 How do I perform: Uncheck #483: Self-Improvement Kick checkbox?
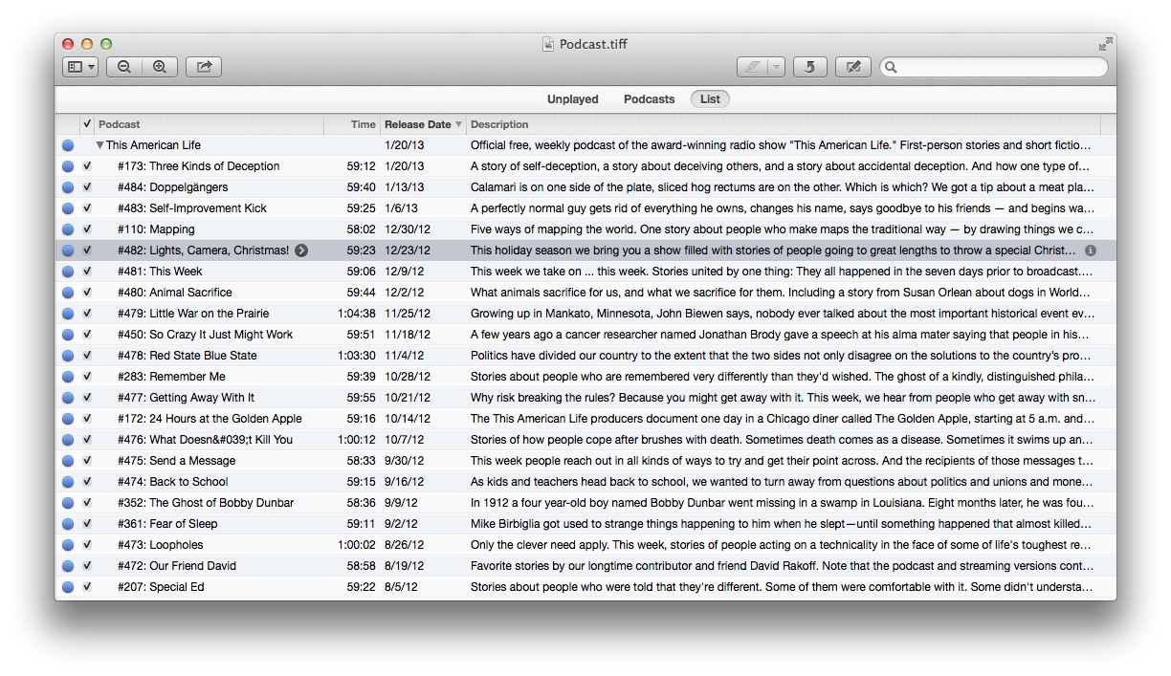pos(87,208)
